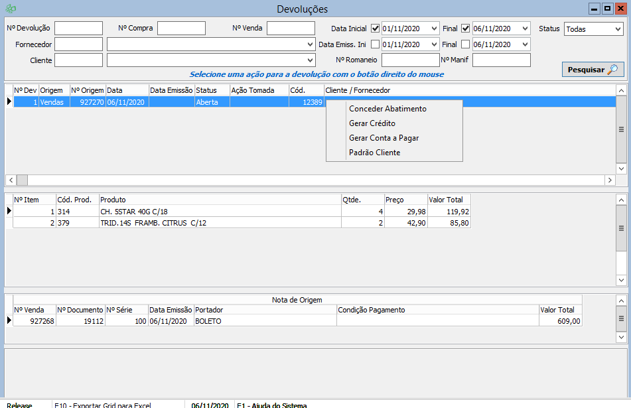Uncheck the Final date checkbox
The height and width of the screenshot is (408, 631).
click(465, 29)
